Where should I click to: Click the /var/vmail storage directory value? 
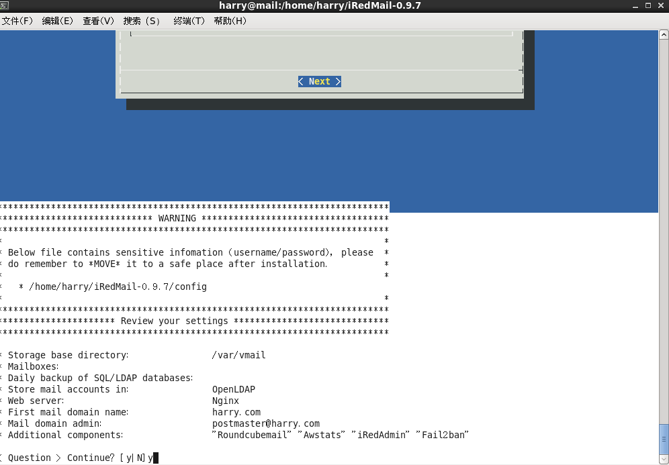point(239,355)
